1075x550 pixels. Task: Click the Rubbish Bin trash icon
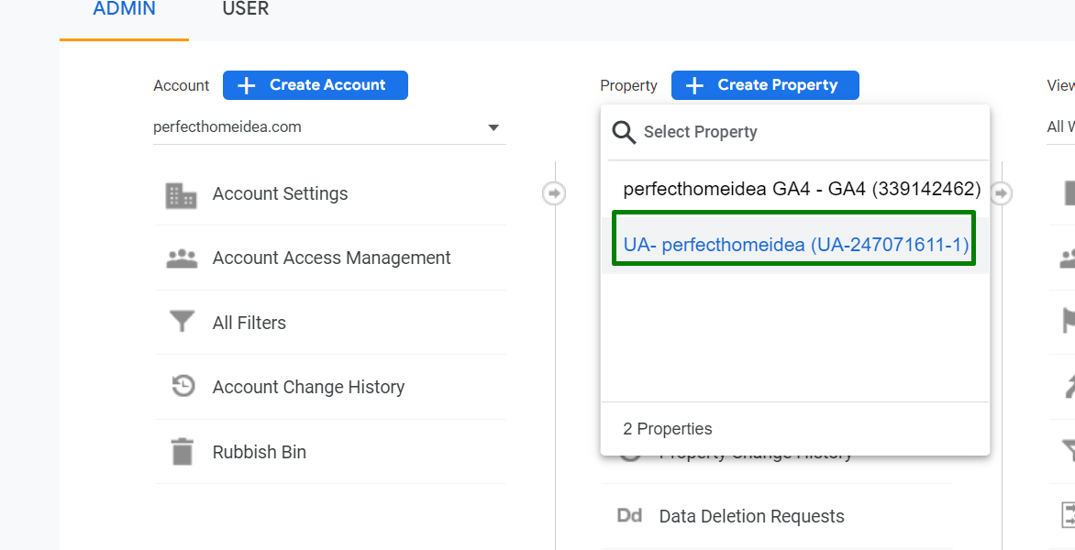(183, 452)
